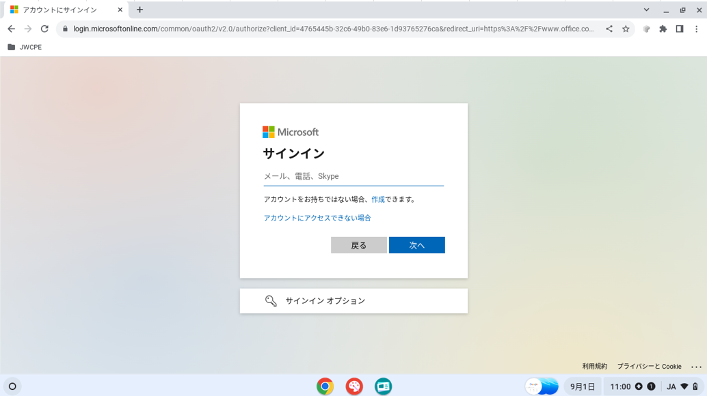Switch JA input method
This screenshot has width=707, height=396.
671,386
